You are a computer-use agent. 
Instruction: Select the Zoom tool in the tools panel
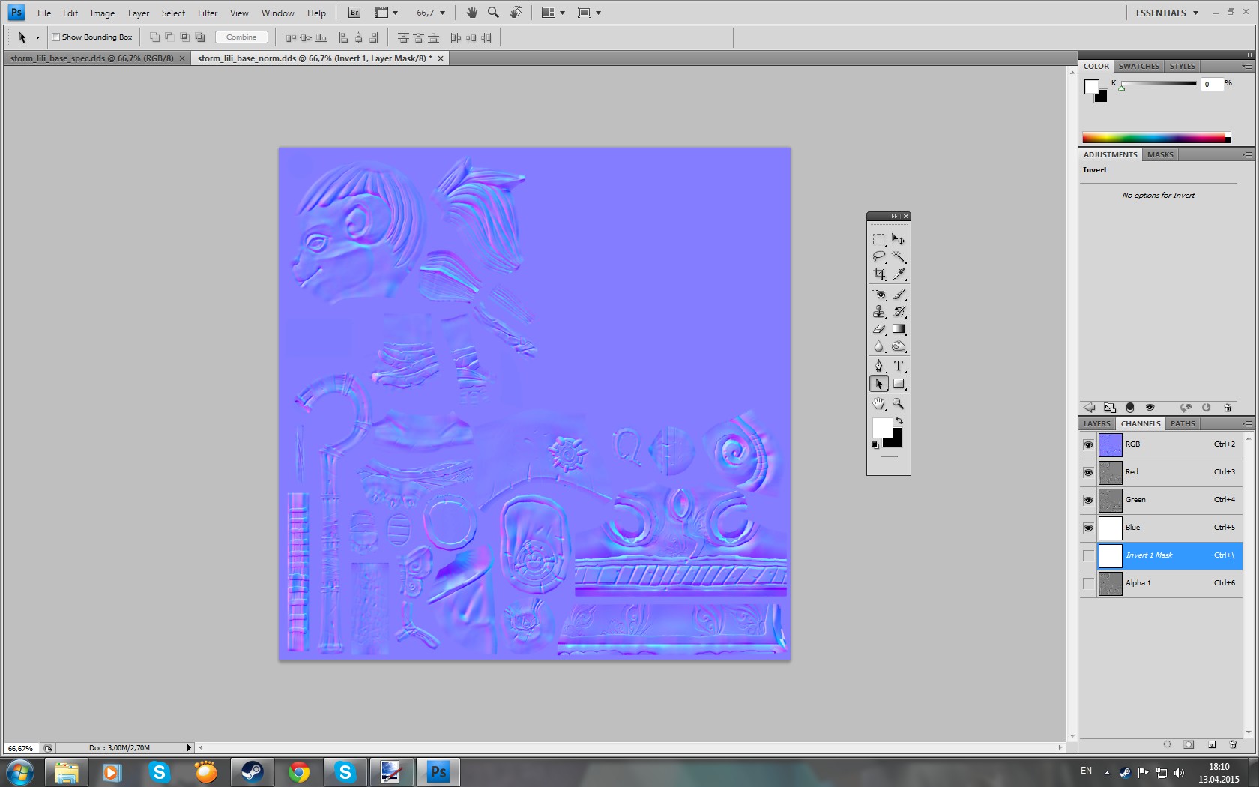[x=899, y=404]
